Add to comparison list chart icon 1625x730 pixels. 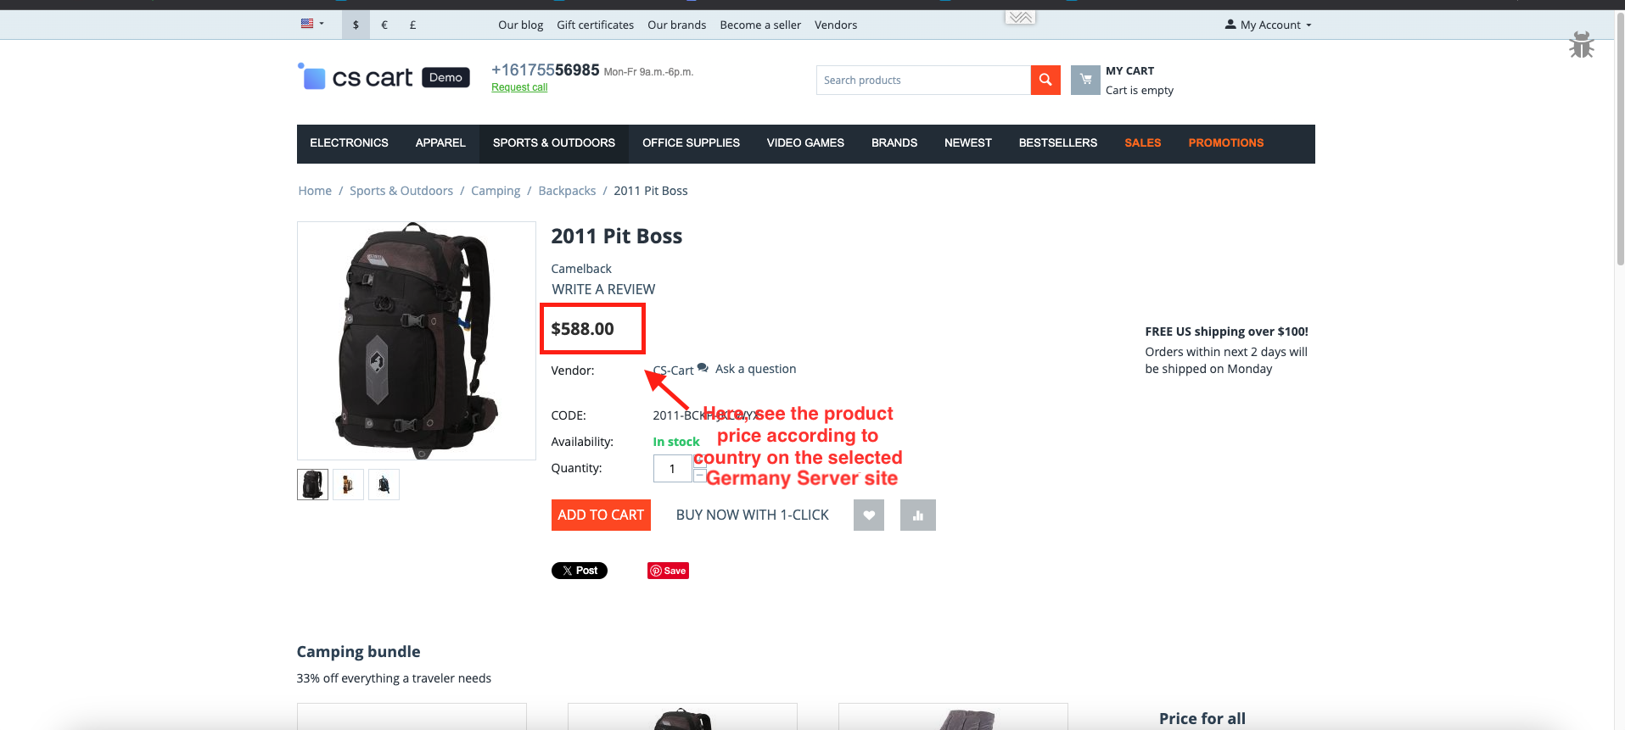[x=918, y=515]
